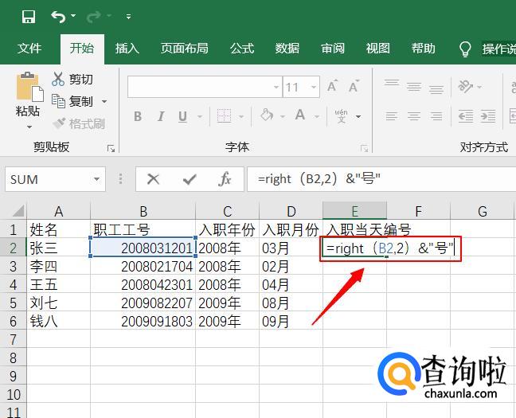
Task: Toggle Underline formatting
Action: pos(182,116)
